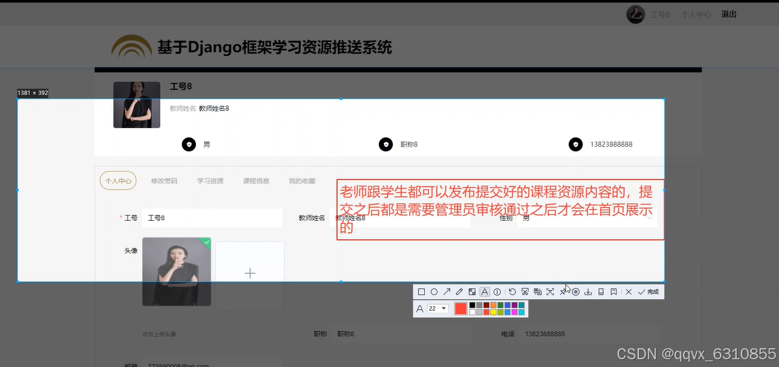Click the translate icon in the screenshot toolbar
Image resolution: width=779 pixels, height=367 pixels.
click(538, 292)
